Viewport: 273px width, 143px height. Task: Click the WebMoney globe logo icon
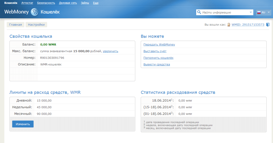[x=35, y=12]
